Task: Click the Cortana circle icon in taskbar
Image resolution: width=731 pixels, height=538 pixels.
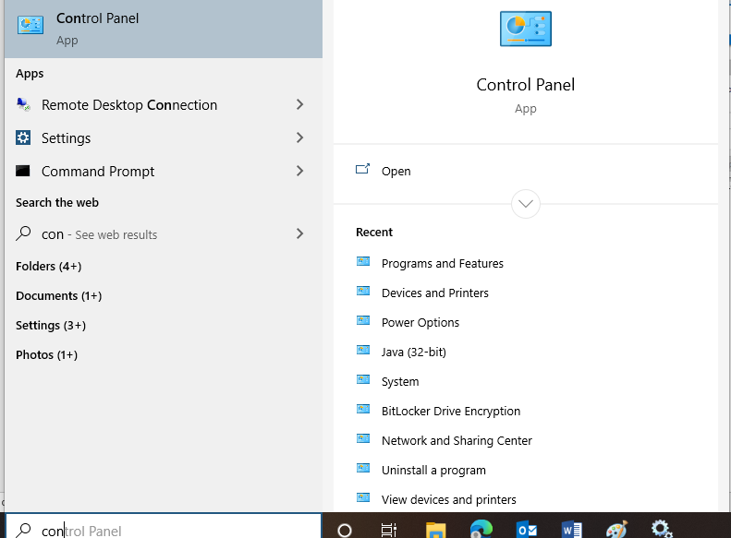Action: pyautogui.click(x=345, y=530)
